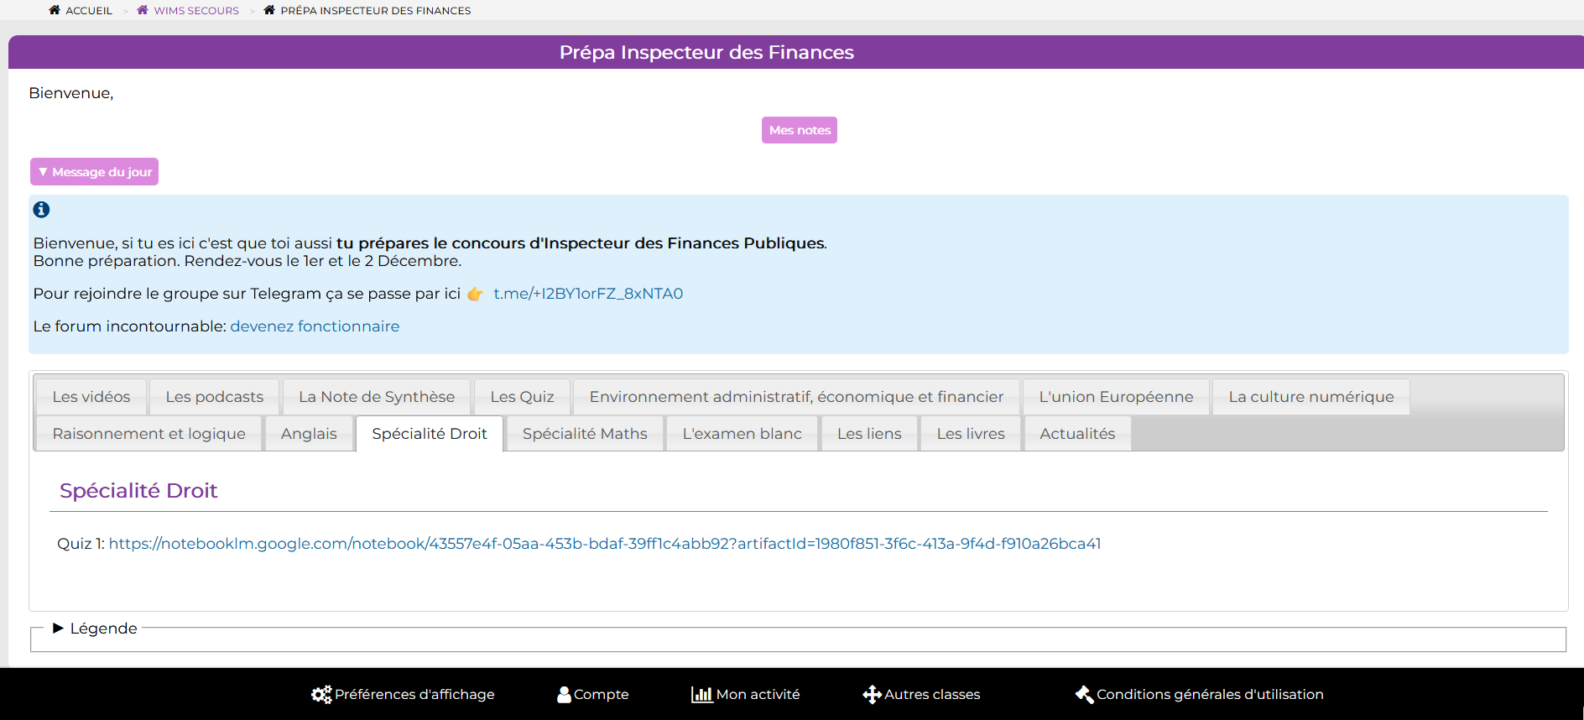Open the La Note de Synthèse tab
The height and width of the screenshot is (720, 1584).
(x=377, y=397)
